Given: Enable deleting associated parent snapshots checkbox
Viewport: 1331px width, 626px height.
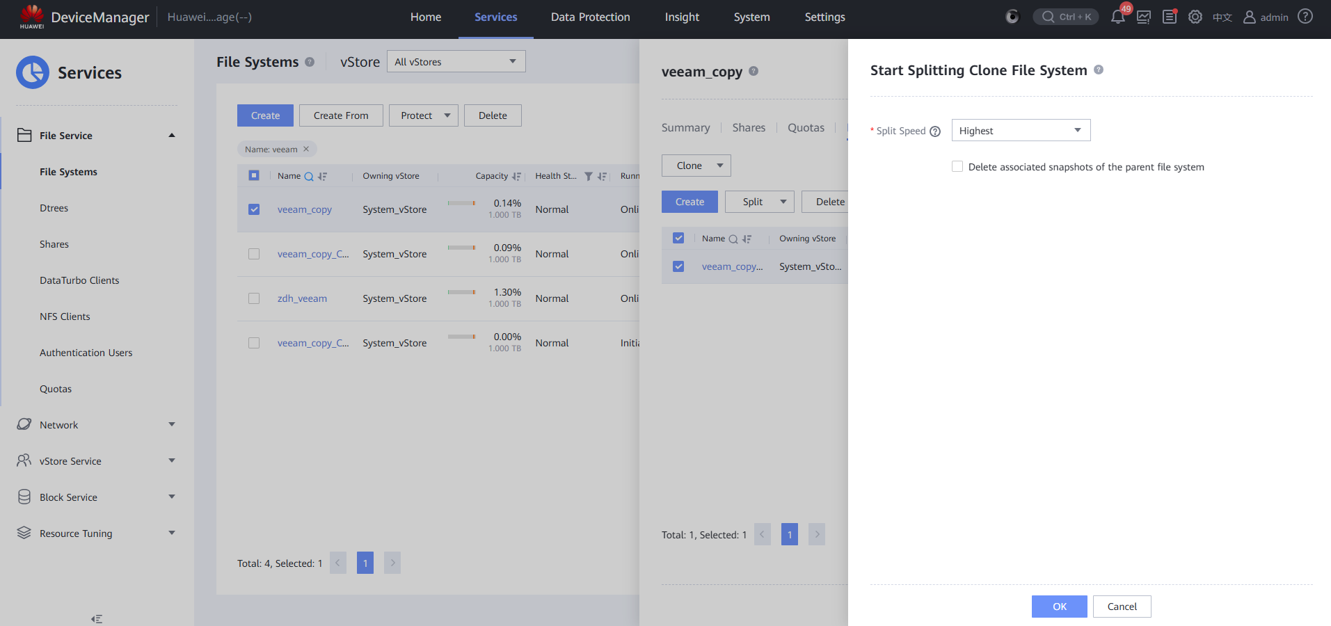Looking at the screenshot, I should [957, 167].
